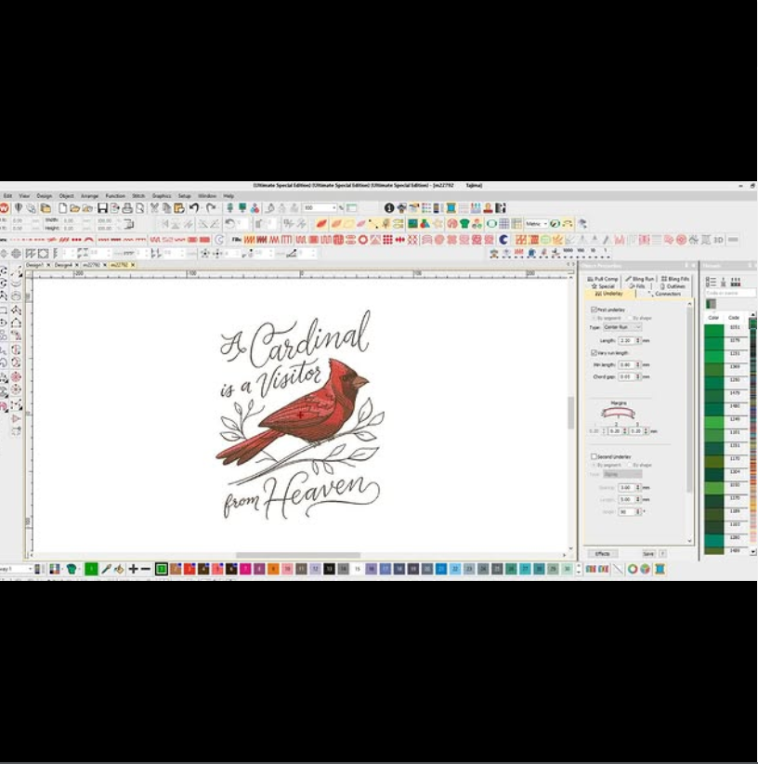Click the Cut scissors icon

click(x=154, y=208)
